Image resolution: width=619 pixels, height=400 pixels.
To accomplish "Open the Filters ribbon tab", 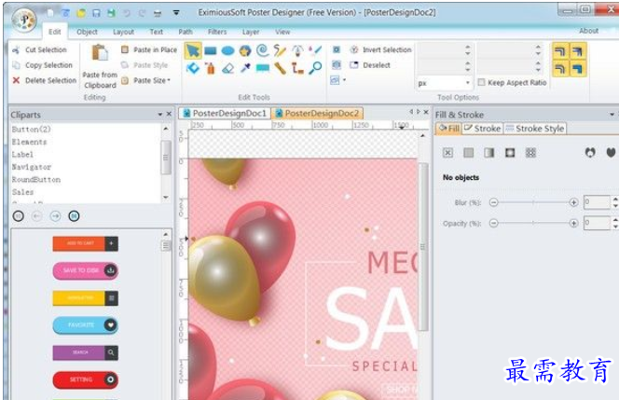I will coord(217,32).
